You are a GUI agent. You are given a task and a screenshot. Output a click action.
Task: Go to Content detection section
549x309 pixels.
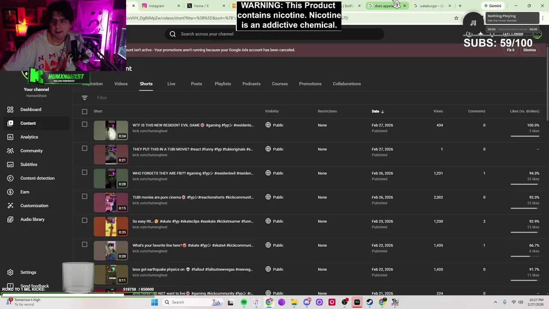(x=37, y=178)
